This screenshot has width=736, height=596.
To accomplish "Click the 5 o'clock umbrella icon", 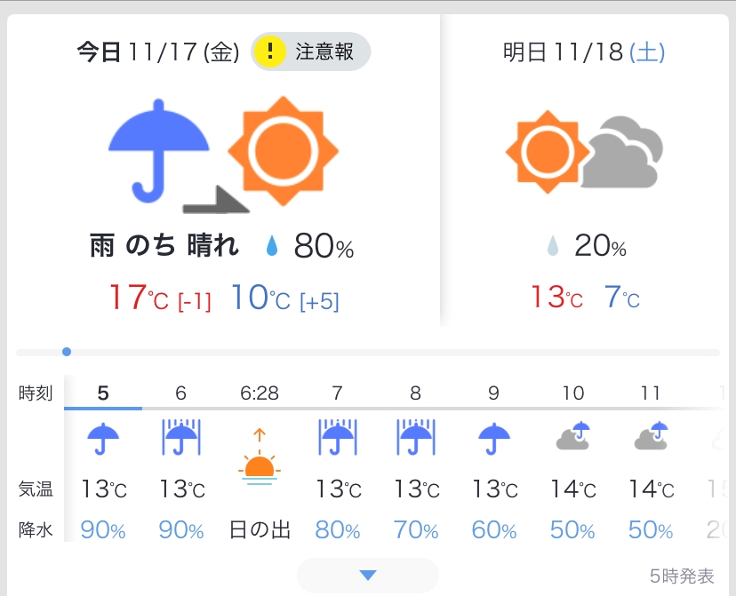I will click(x=103, y=438).
